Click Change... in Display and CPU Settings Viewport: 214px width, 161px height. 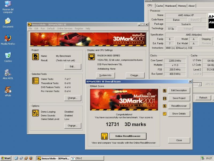coord(135,75)
